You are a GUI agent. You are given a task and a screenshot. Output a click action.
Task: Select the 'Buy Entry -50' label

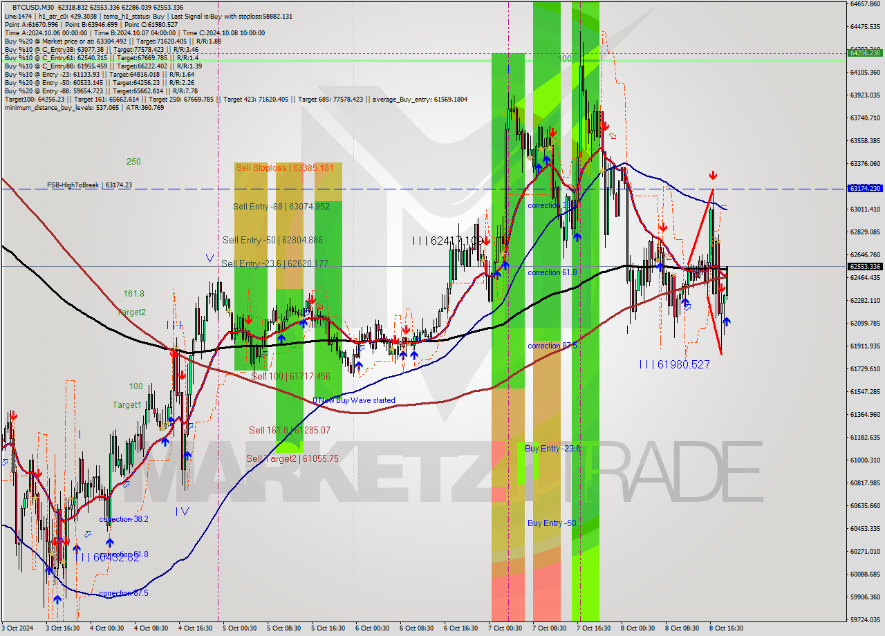[x=552, y=523]
